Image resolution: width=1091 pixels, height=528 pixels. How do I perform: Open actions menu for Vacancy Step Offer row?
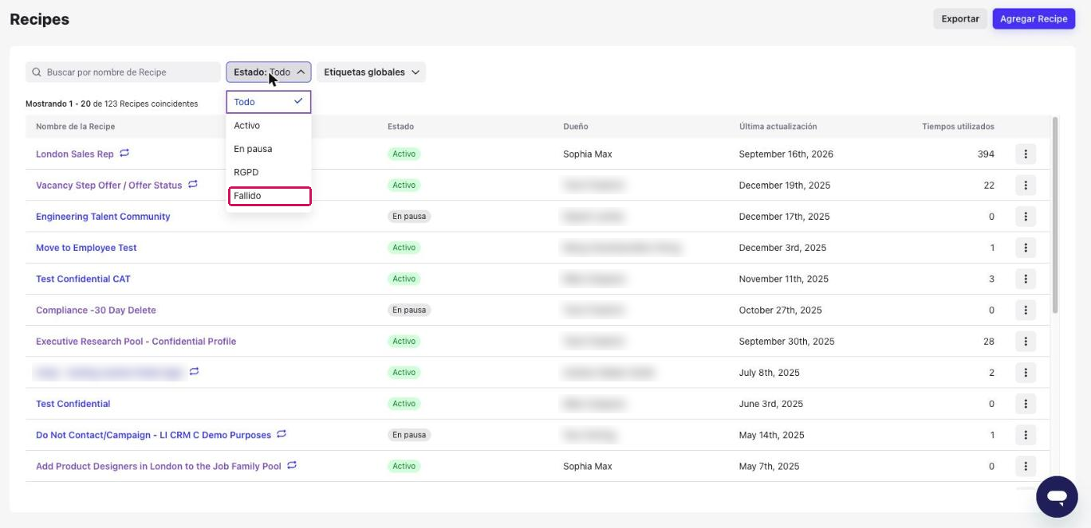pos(1026,186)
